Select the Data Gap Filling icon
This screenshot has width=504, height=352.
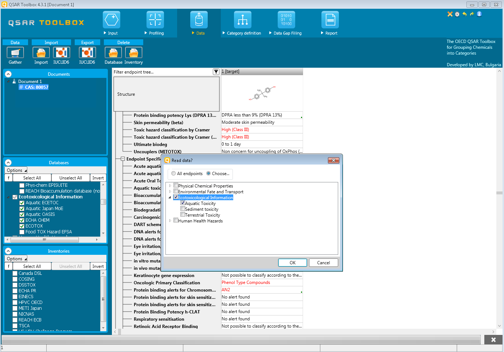pos(286,20)
